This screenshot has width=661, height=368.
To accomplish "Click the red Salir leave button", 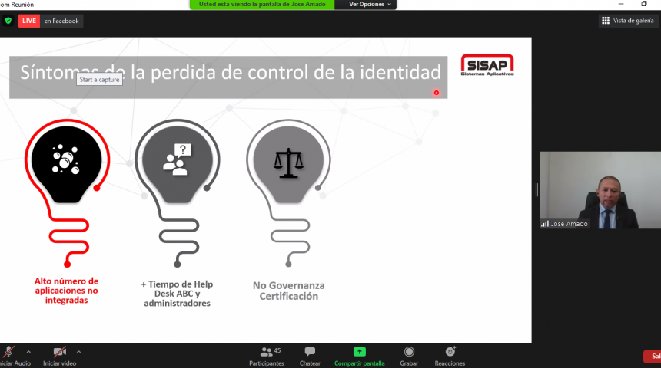I will [x=653, y=356].
